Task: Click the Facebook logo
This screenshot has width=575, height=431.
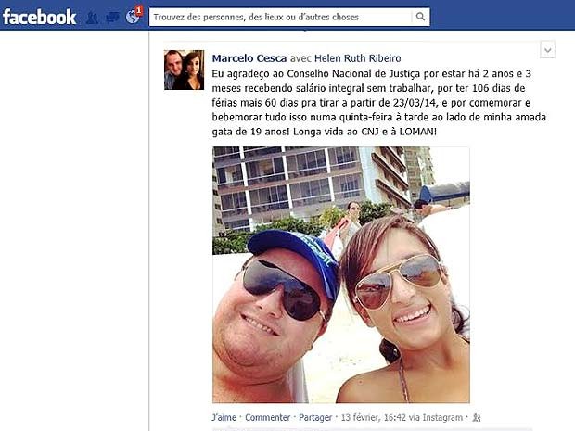Action: [x=40, y=17]
